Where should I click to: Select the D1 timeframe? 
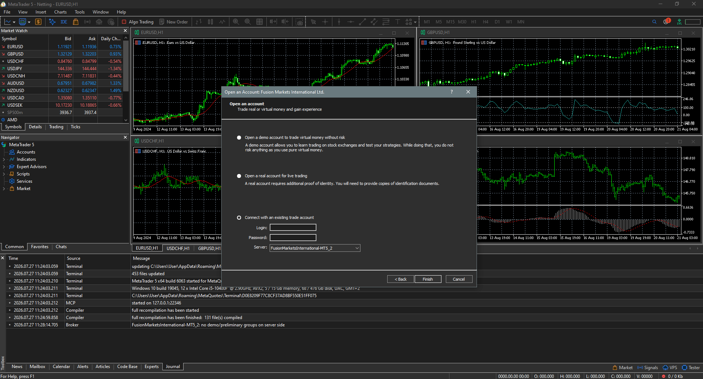pos(497,22)
